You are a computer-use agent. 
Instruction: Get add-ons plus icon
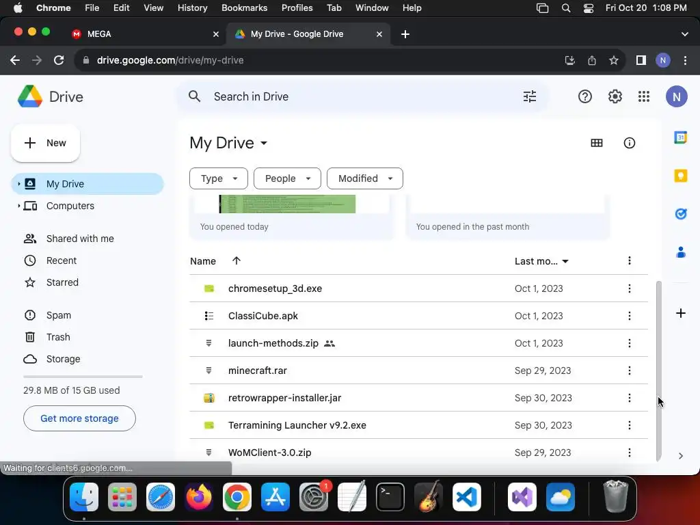click(680, 313)
